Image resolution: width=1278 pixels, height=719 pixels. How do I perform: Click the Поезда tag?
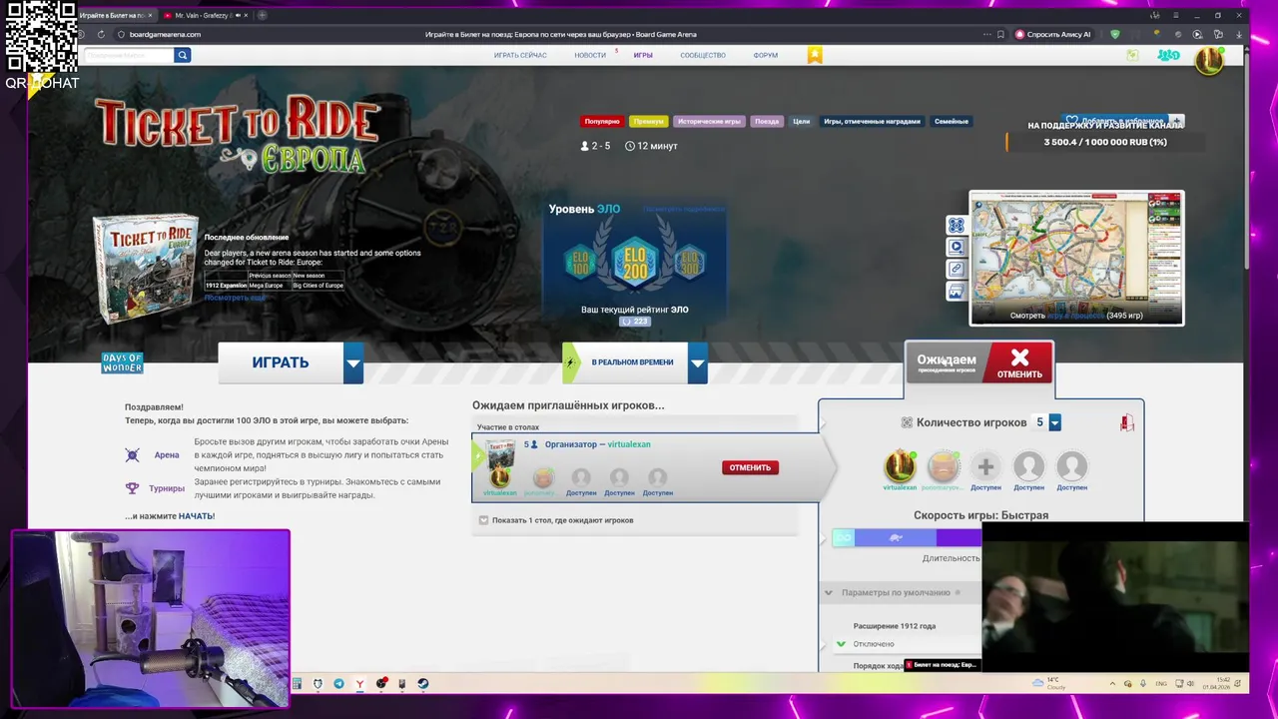(767, 122)
